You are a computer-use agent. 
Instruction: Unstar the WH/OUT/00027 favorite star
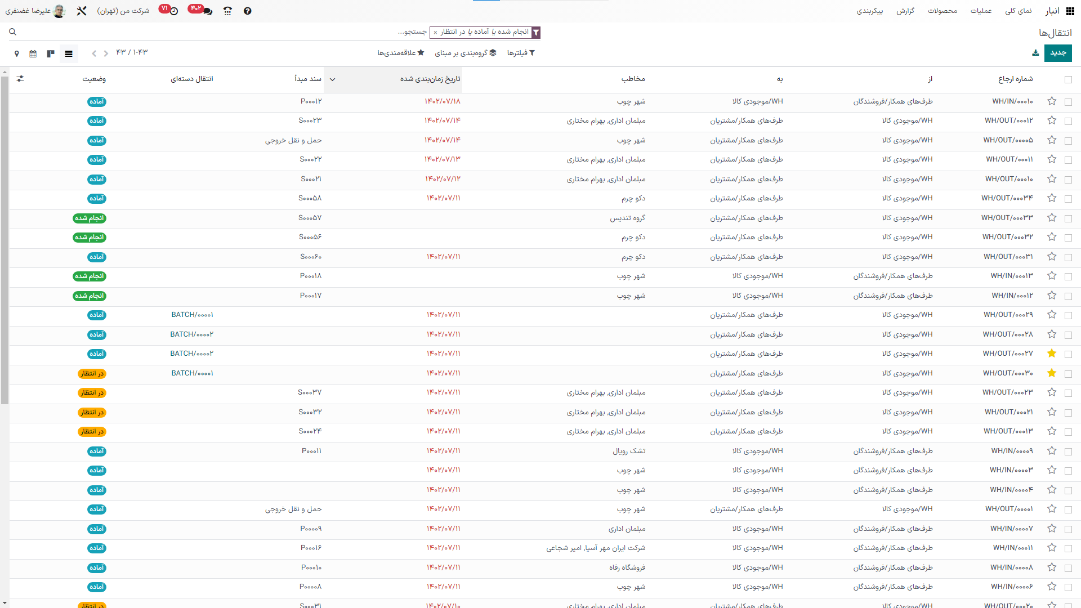pyautogui.click(x=1051, y=354)
